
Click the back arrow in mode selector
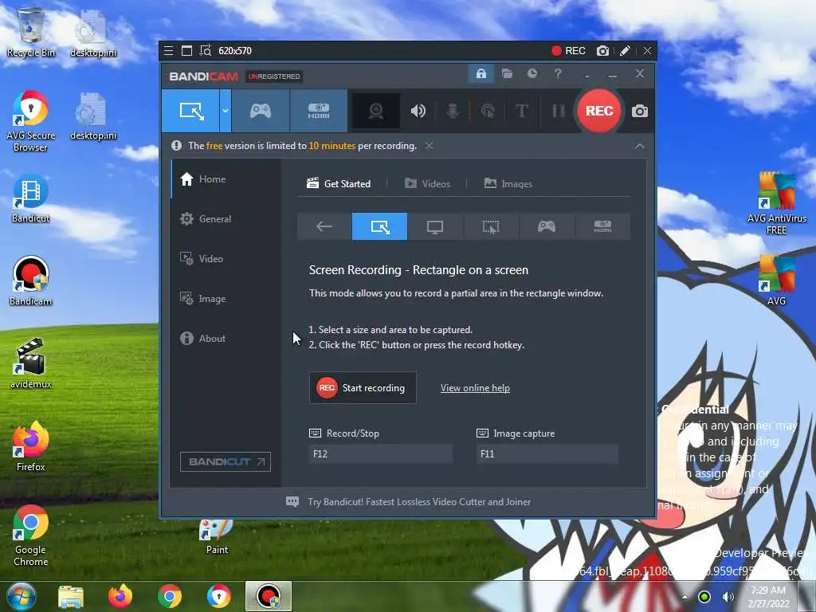pos(324,226)
